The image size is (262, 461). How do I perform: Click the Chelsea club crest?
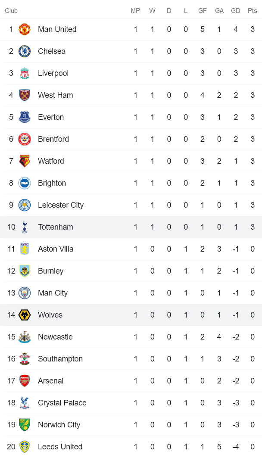[x=25, y=51]
